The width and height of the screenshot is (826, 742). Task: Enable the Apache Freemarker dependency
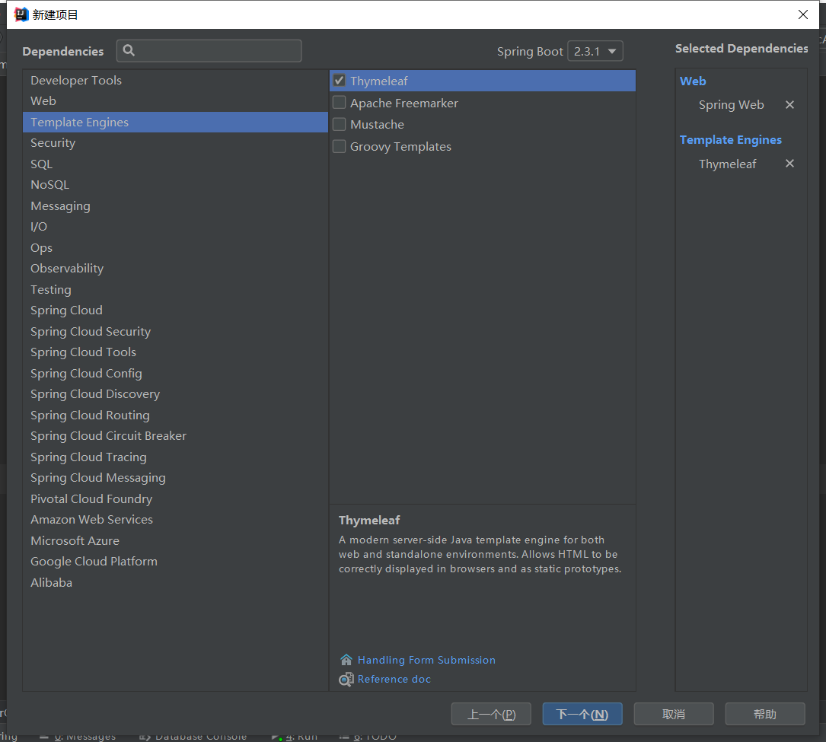point(340,103)
